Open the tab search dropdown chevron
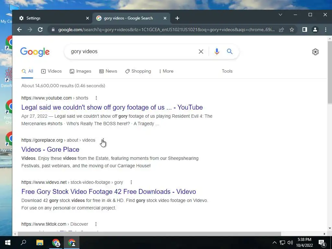Viewport: 332px width, 249px height. click(280, 15)
